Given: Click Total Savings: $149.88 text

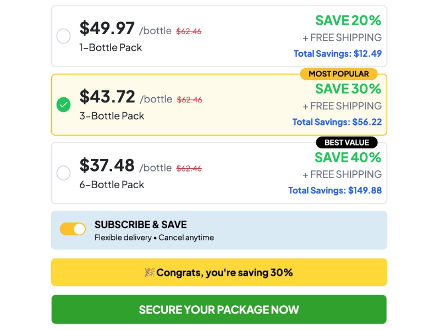Looking at the screenshot, I should coord(335,190).
